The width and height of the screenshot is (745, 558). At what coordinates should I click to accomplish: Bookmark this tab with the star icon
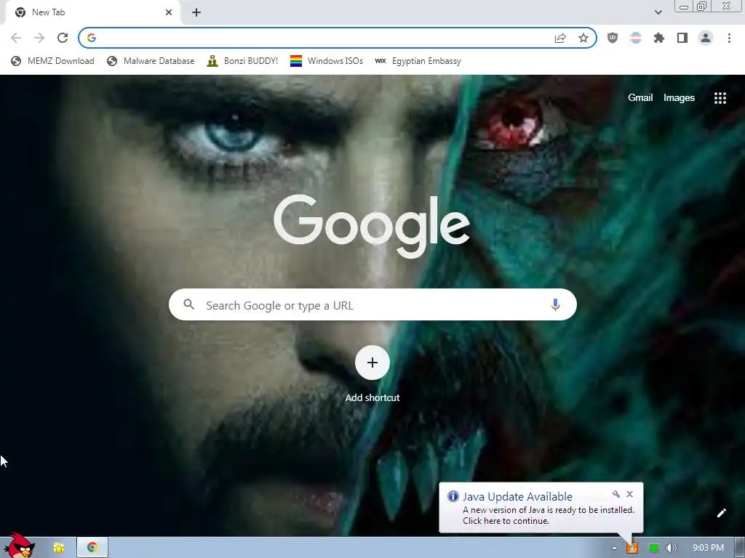click(583, 38)
